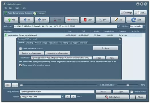Open the Tags editor with the pencil button

(118, 20)
